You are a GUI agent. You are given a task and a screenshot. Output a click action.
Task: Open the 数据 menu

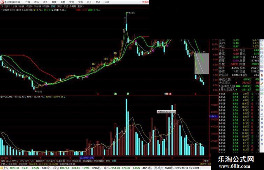coord(54,2)
